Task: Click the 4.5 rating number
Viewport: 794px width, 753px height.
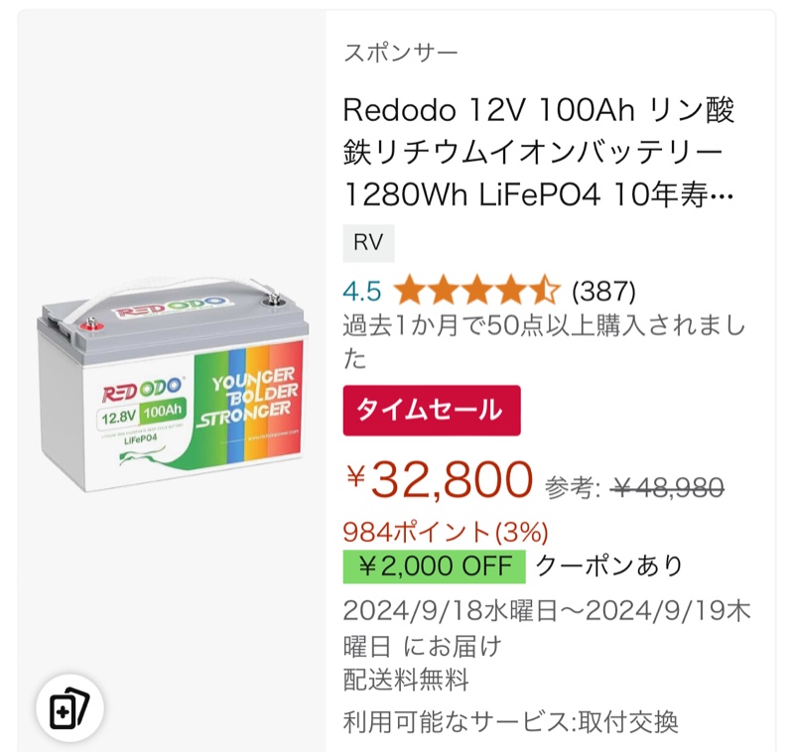Action: click(362, 291)
